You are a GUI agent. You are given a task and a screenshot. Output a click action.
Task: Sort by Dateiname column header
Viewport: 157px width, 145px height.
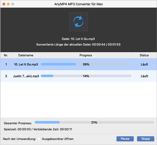coord(26,55)
